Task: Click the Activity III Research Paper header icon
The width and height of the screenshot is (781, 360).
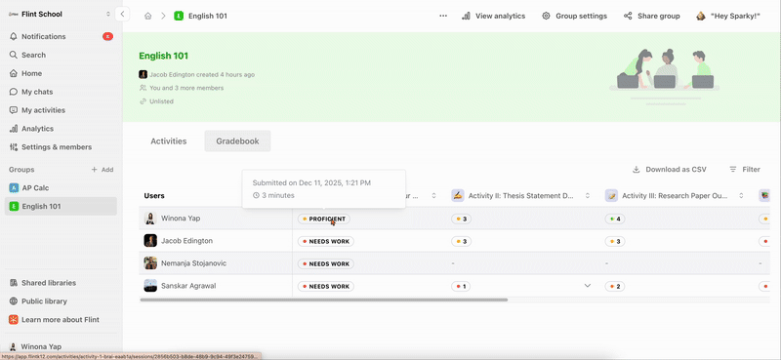Action: (x=611, y=196)
